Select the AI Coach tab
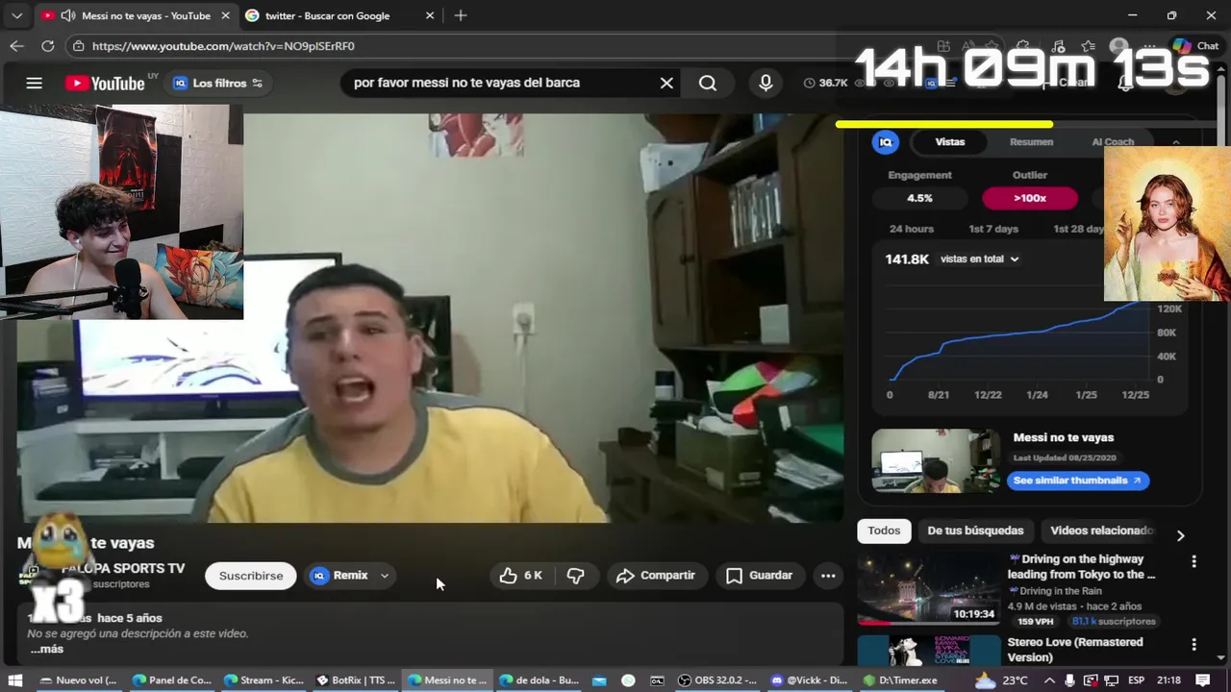Viewport: 1231px width, 692px height. (x=1113, y=142)
